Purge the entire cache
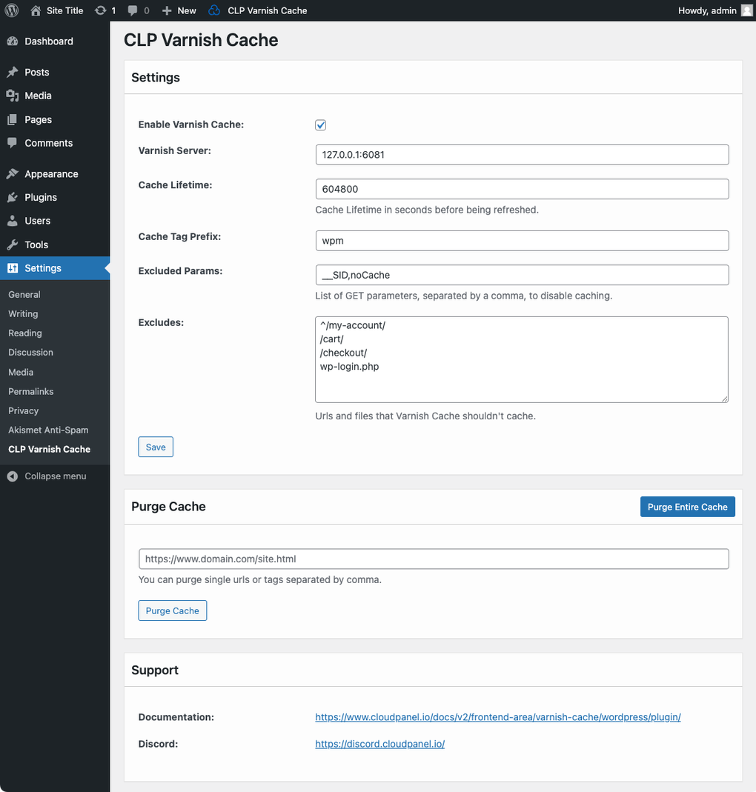 (687, 507)
